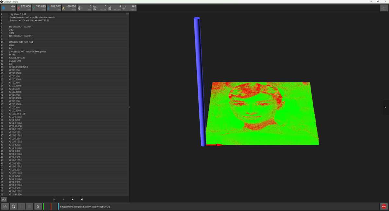This screenshot has height=211, width=389.
Task: Click the Z axis position readout
Action: coord(54,6)
